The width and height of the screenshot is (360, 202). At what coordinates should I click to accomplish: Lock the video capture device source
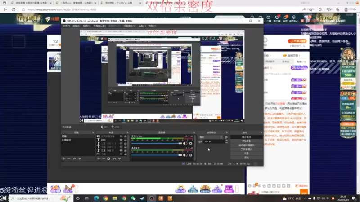coord(126,136)
